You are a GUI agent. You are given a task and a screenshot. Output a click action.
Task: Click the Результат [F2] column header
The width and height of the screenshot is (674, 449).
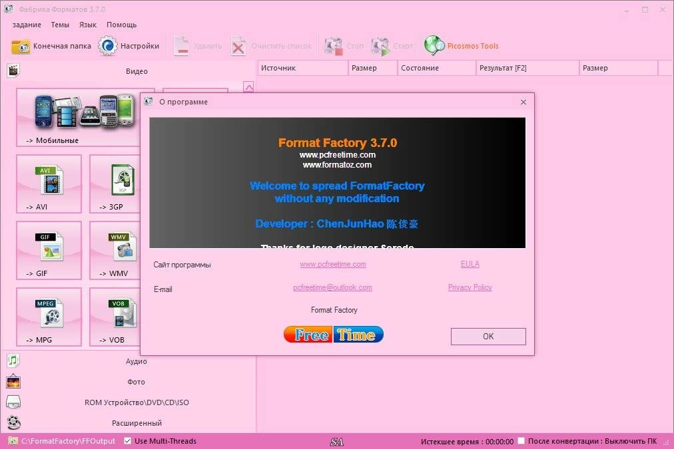tap(527, 68)
